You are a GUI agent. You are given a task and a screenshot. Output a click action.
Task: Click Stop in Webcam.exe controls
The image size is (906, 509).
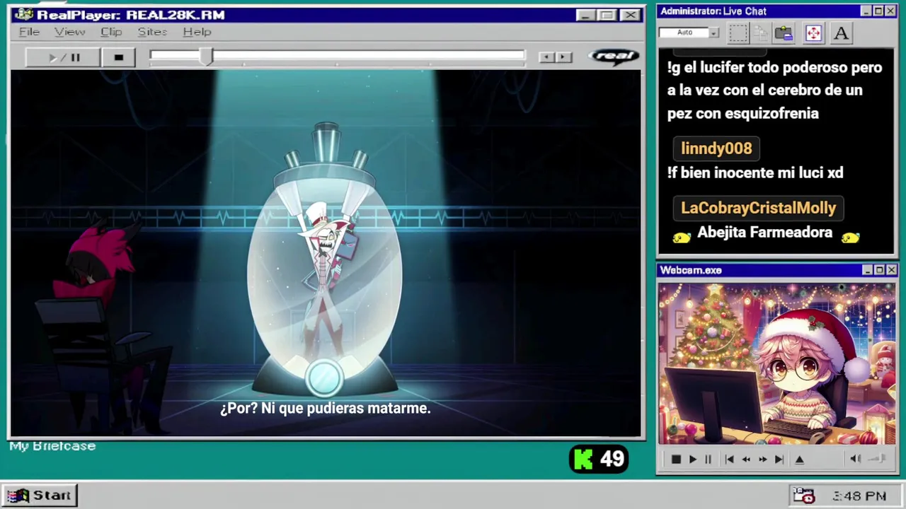(676, 460)
